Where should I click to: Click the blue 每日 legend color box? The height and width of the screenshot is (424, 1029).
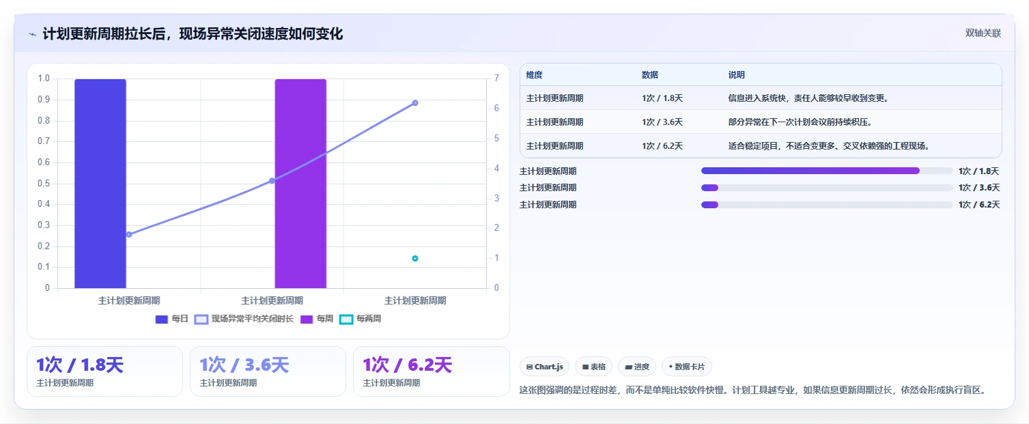point(162,319)
